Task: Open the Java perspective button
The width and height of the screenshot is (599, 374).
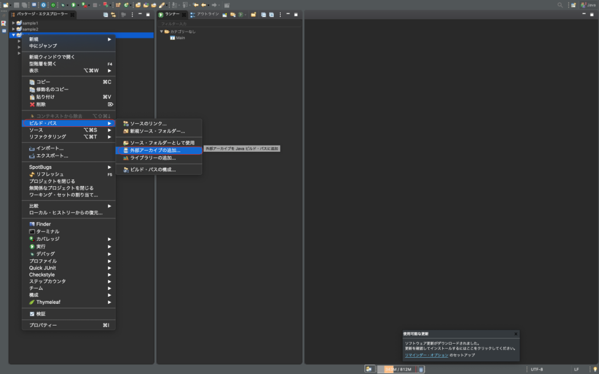Action: coord(587,5)
